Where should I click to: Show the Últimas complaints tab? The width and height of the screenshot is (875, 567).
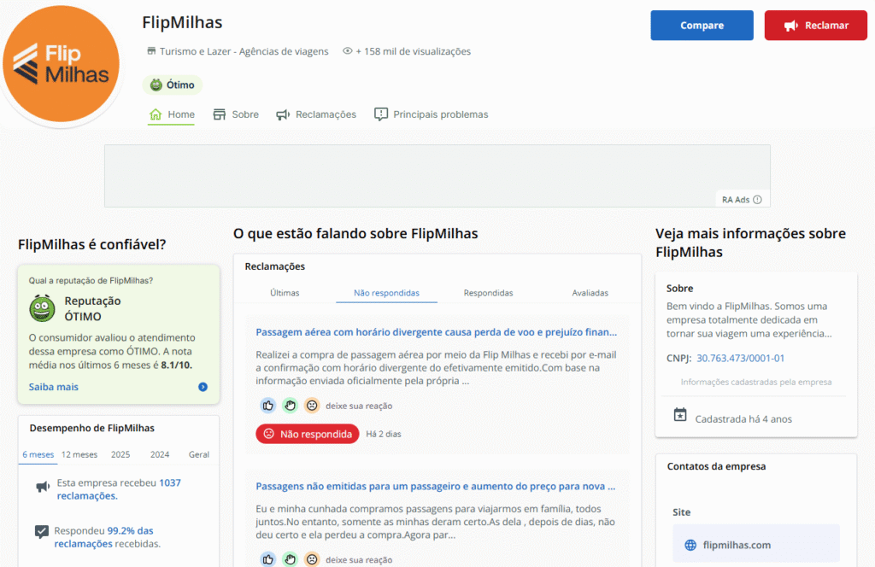285,293
